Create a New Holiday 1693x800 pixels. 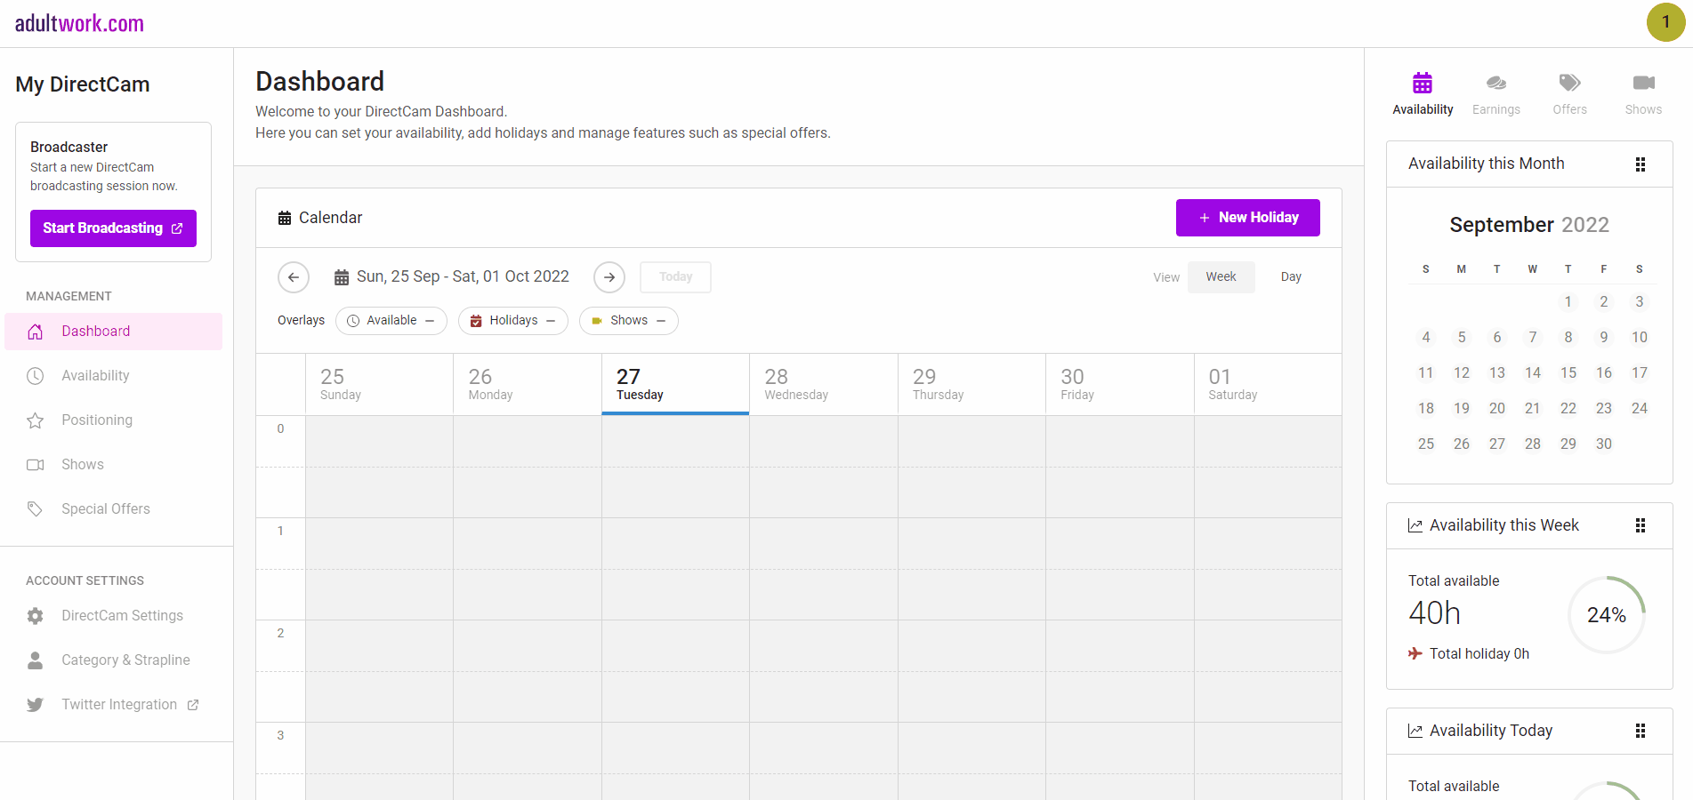click(x=1247, y=218)
